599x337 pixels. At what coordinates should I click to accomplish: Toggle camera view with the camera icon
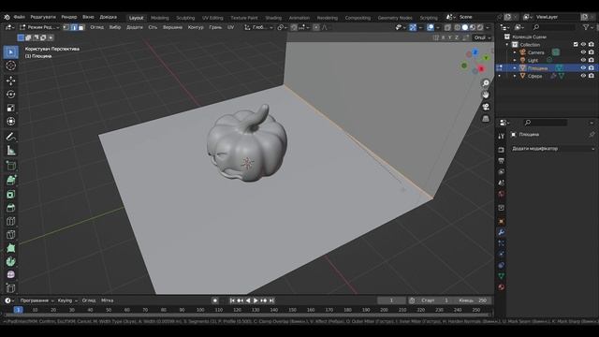click(486, 107)
